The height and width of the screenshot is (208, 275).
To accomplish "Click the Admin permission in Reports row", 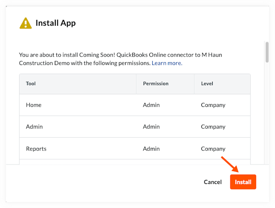I will click(x=151, y=149).
